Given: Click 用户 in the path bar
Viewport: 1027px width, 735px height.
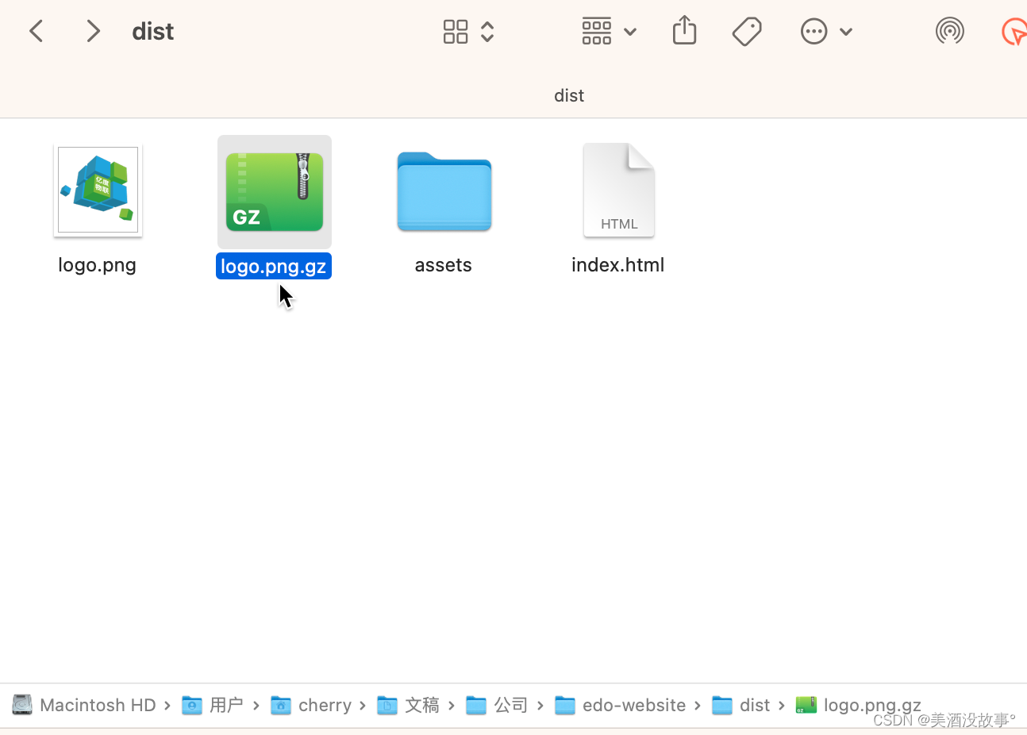Looking at the screenshot, I should [213, 705].
